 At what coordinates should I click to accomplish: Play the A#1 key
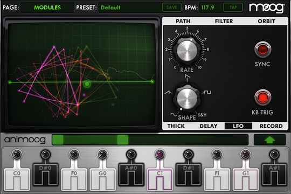[x=274, y=174]
